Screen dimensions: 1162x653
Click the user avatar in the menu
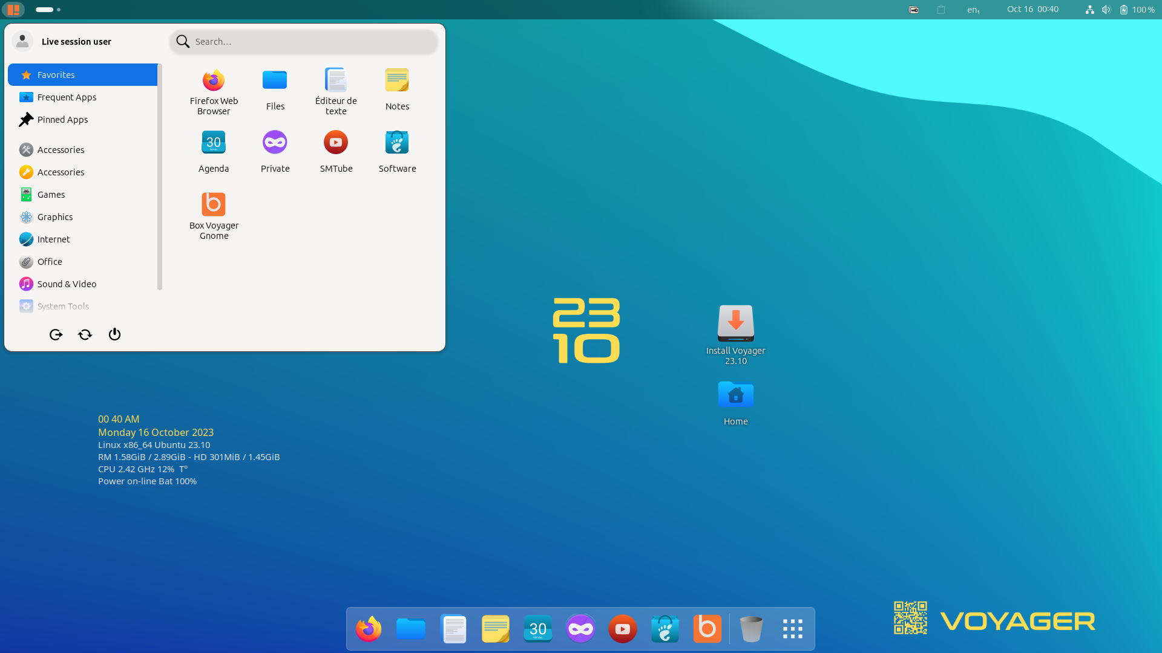pos(22,41)
